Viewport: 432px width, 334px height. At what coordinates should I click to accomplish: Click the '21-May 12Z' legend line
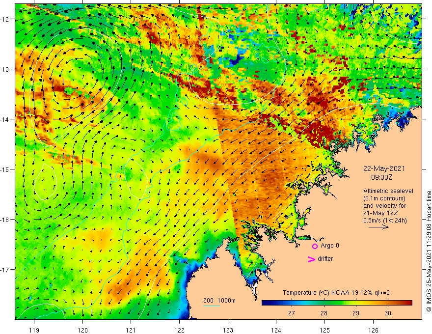380,213
